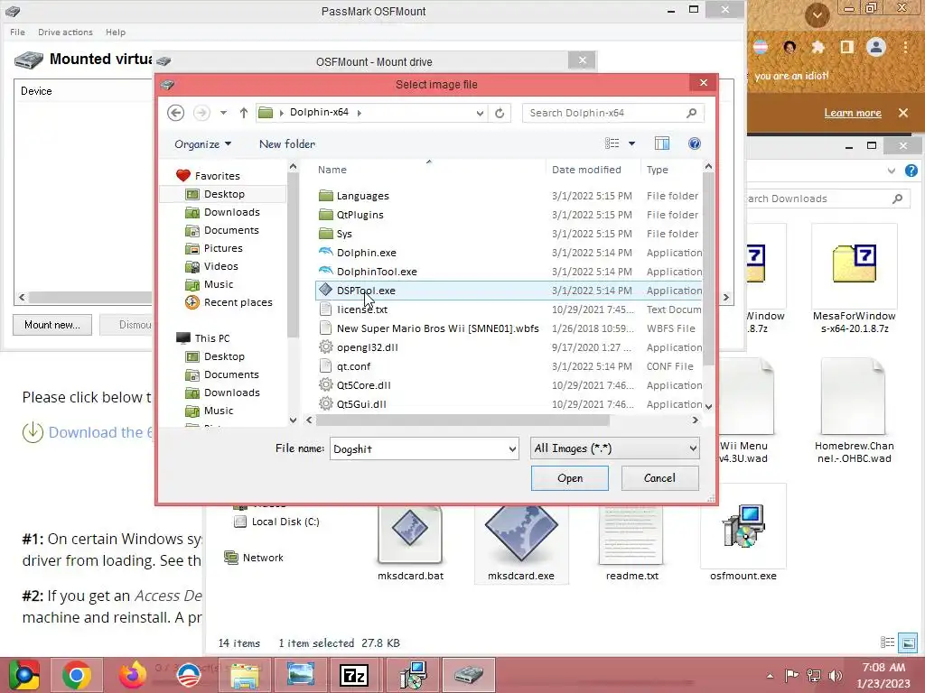
Task: Refresh the Dolphin-x64 folder listing
Action: (x=500, y=113)
